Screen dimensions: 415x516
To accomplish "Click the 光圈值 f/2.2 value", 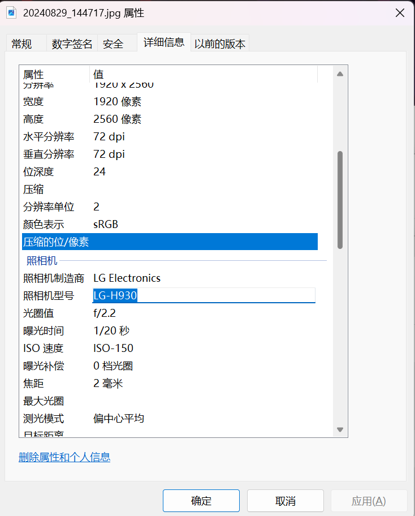I will pos(105,313).
